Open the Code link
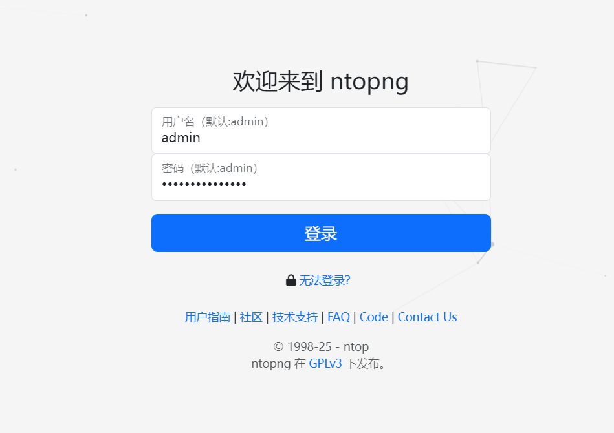Viewport: 614px width, 433px height. (x=374, y=317)
